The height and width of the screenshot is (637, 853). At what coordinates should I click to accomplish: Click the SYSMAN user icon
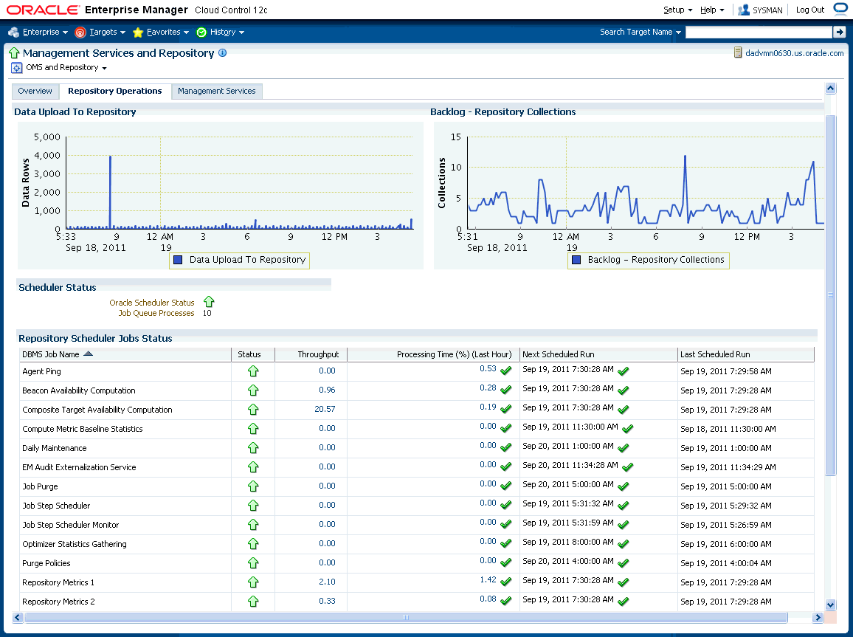[x=744, y=10]
